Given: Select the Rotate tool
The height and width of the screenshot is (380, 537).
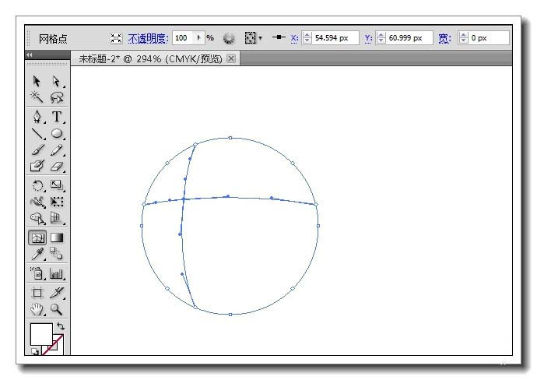Looking at the screenshot, I should (37, 185).
